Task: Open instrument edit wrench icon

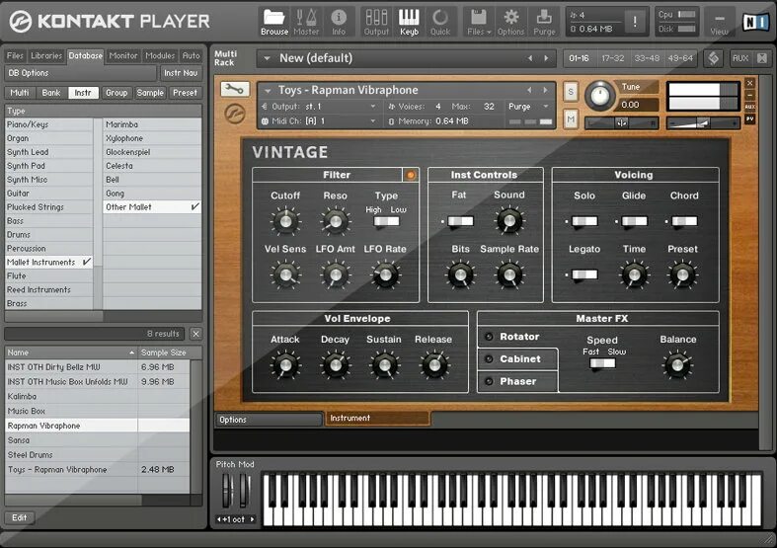Action: tap(234, 90)
